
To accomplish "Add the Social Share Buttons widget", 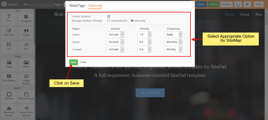I will click(26, 111).
